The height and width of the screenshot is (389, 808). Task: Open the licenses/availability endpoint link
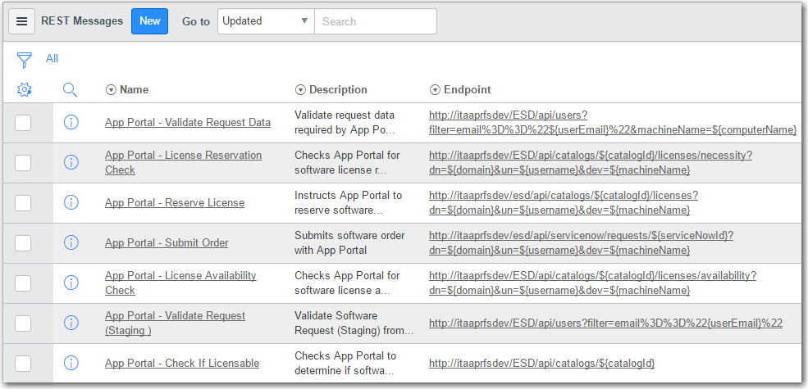592,283
